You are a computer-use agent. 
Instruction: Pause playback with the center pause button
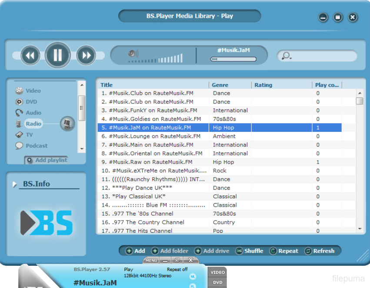pyautogui.click(x=57, y=55)
